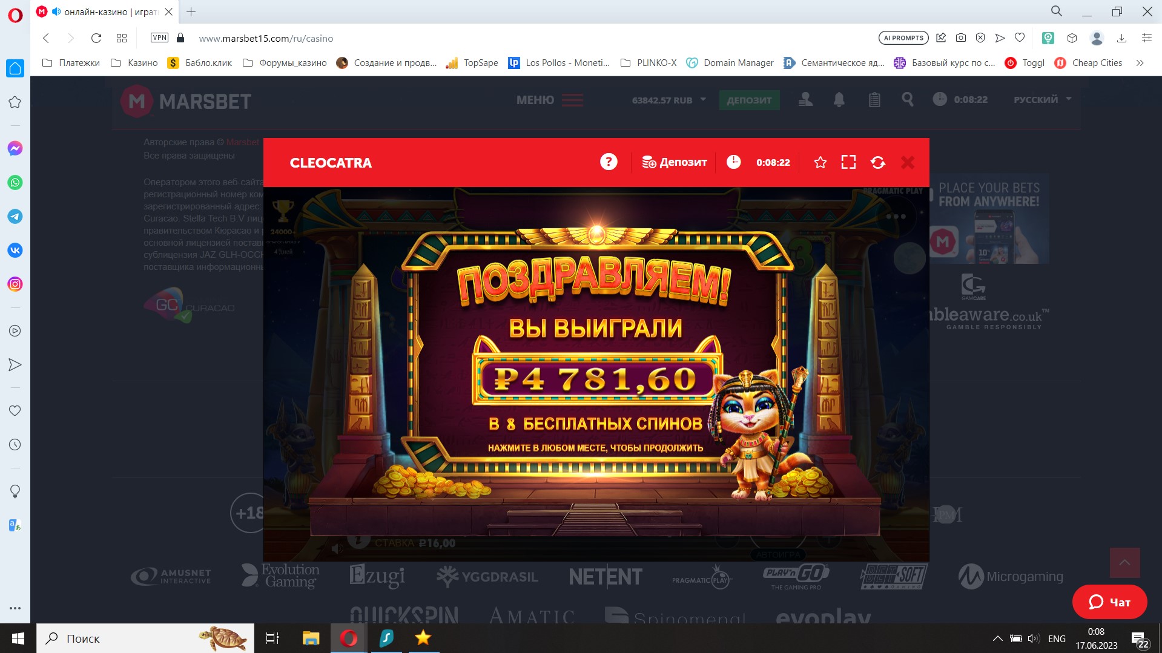Mute the tab via speaker icon
1162x653 pixels.
[56, 11]
